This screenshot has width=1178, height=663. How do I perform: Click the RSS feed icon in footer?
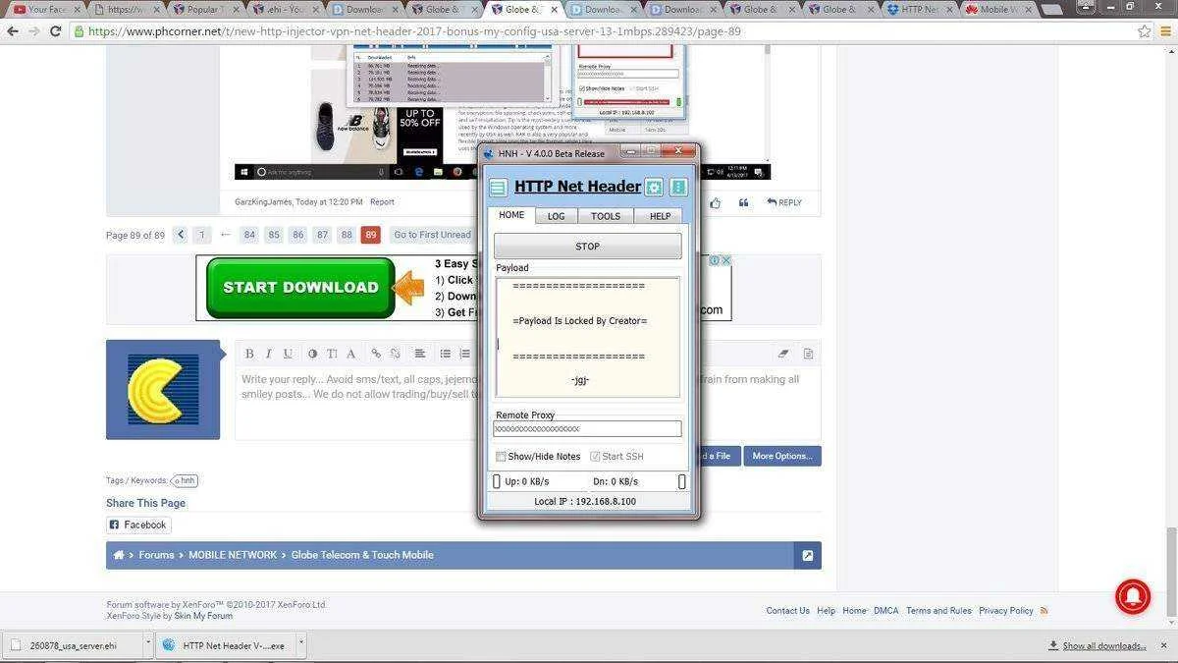point(1044,610)
